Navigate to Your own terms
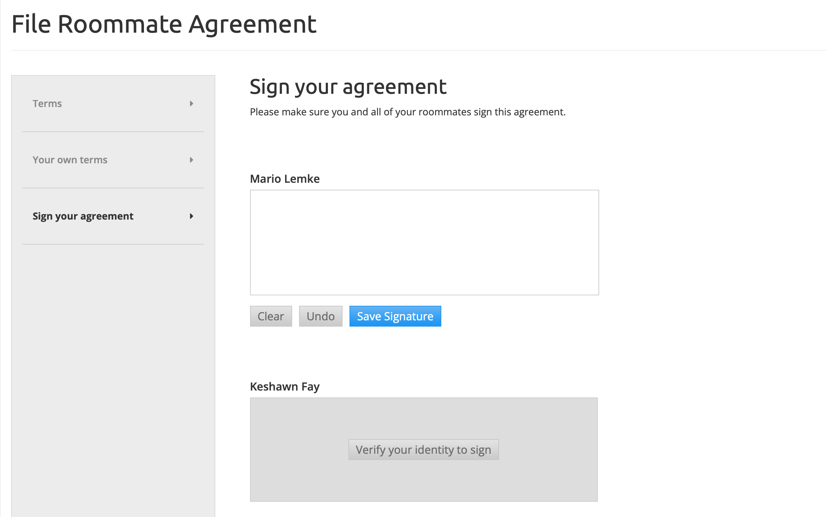This screenshot has width=836, height=517. tap(70, 160)
